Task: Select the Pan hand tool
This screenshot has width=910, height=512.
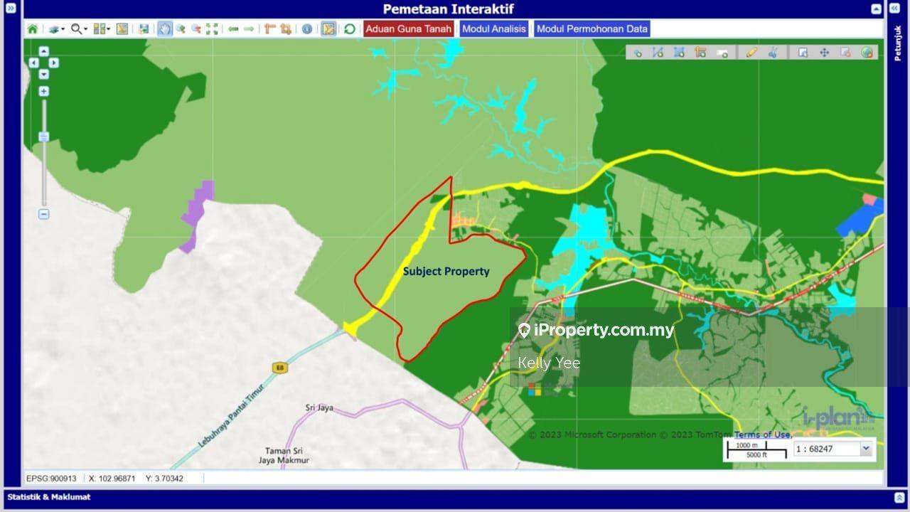Action: (165, 29)
